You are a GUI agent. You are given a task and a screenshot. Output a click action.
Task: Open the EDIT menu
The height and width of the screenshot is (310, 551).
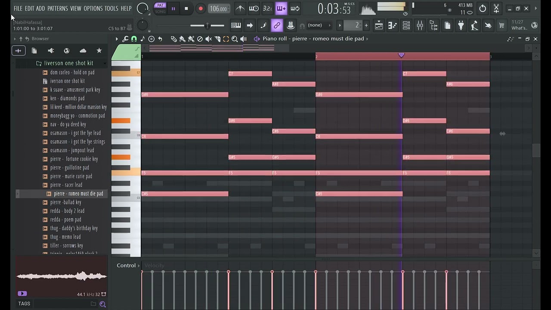[x=29, y=8]
